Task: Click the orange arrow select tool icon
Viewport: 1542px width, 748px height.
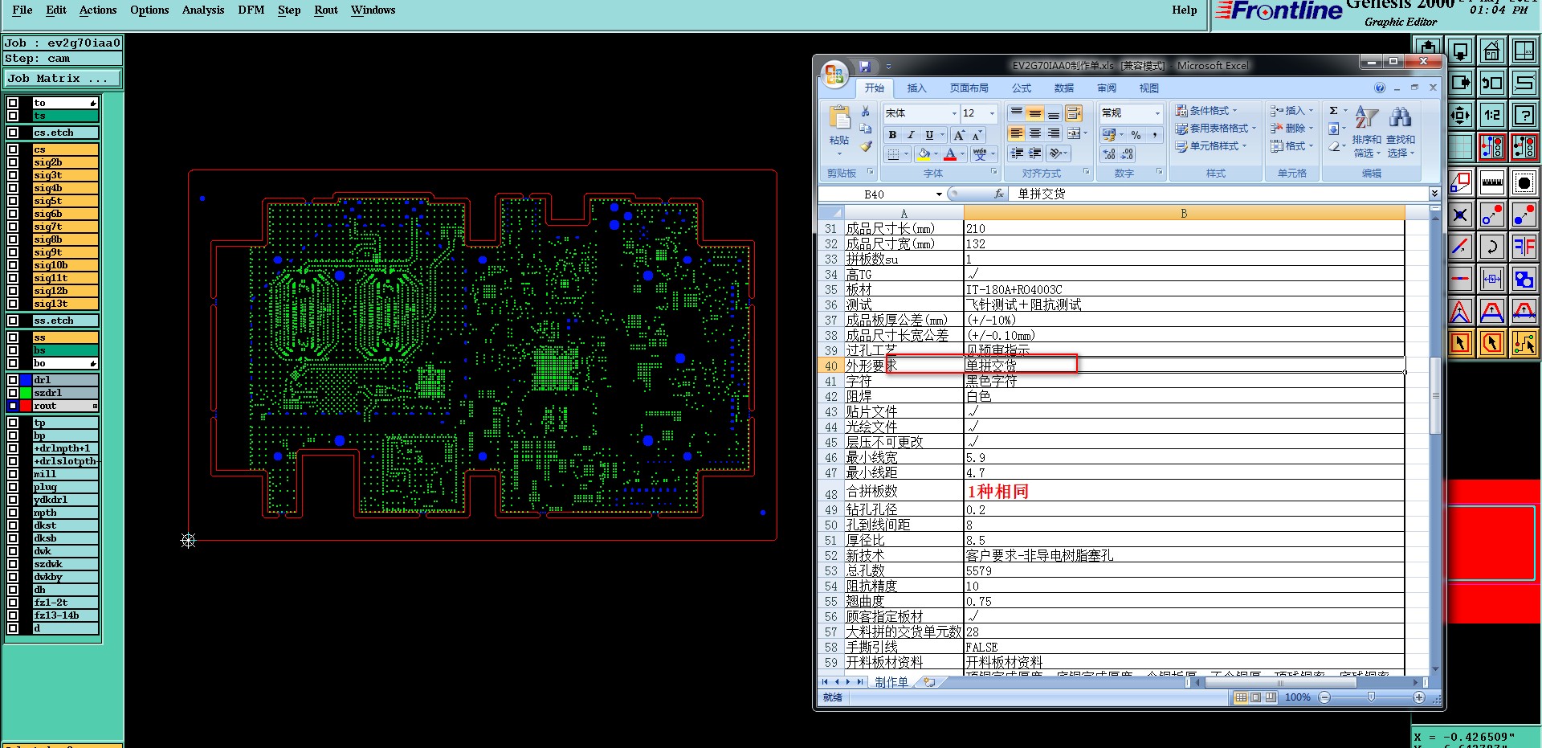Action: [1460, 343]
